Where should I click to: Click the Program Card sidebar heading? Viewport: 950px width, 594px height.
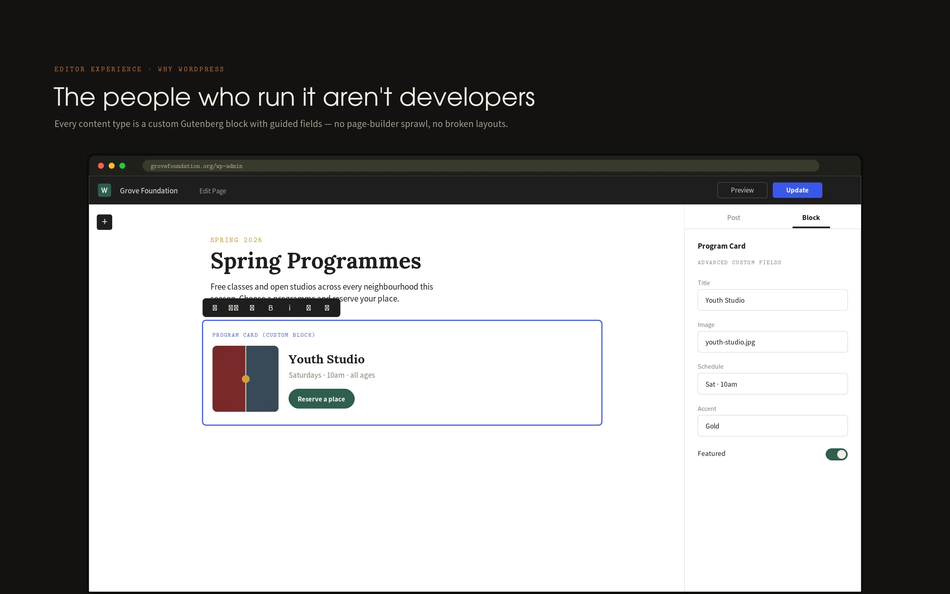[x=722, y=246]
